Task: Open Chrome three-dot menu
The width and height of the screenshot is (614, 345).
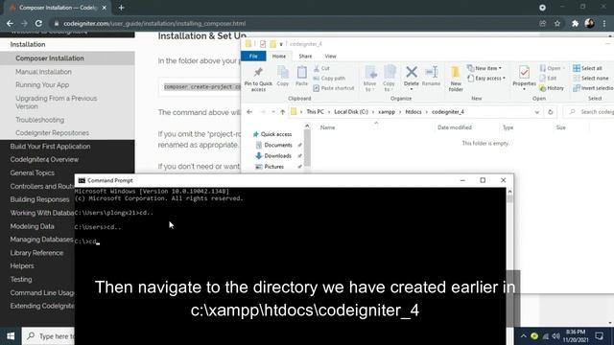Action: pyautogui.click(x=604, y=23)
